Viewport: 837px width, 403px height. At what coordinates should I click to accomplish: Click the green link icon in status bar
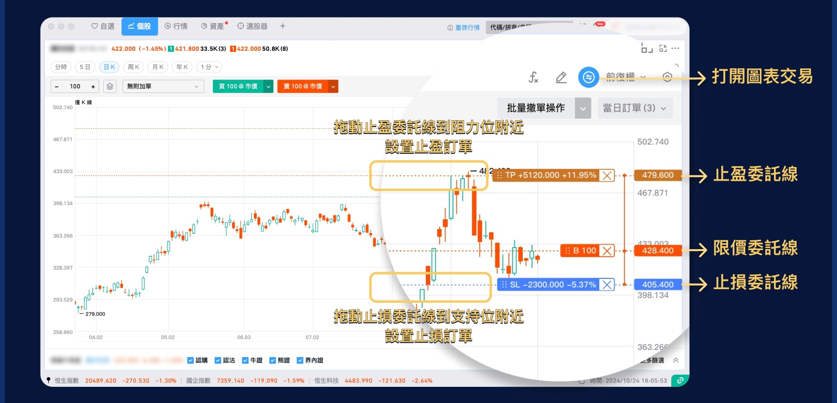(680, 381)
